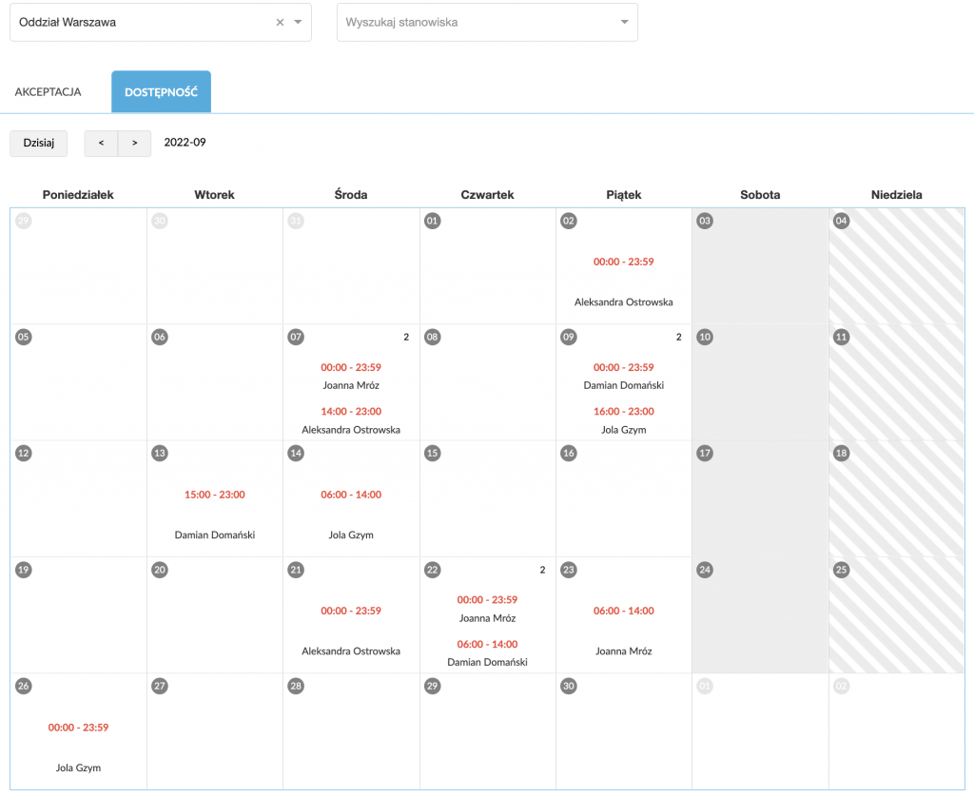Clear the Oddział Warszawa selection
974x797 pixels.
click(280, 23)
